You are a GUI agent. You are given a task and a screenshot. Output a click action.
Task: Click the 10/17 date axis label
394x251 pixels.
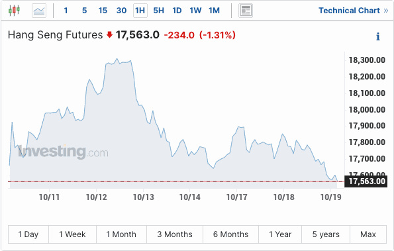click(236, 197)
